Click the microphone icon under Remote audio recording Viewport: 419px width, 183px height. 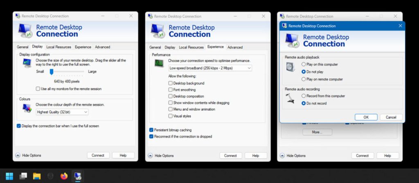coord(291,98)
